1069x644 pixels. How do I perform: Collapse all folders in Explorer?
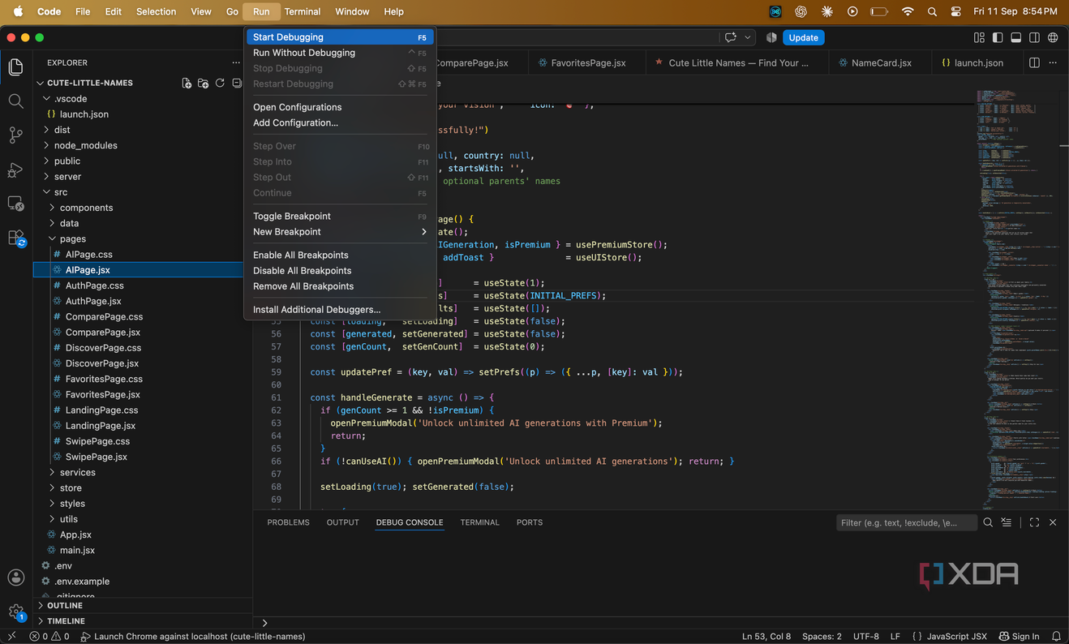point(236,83)
